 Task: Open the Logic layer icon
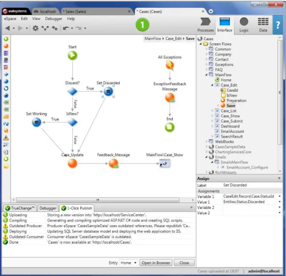[244, 25]
